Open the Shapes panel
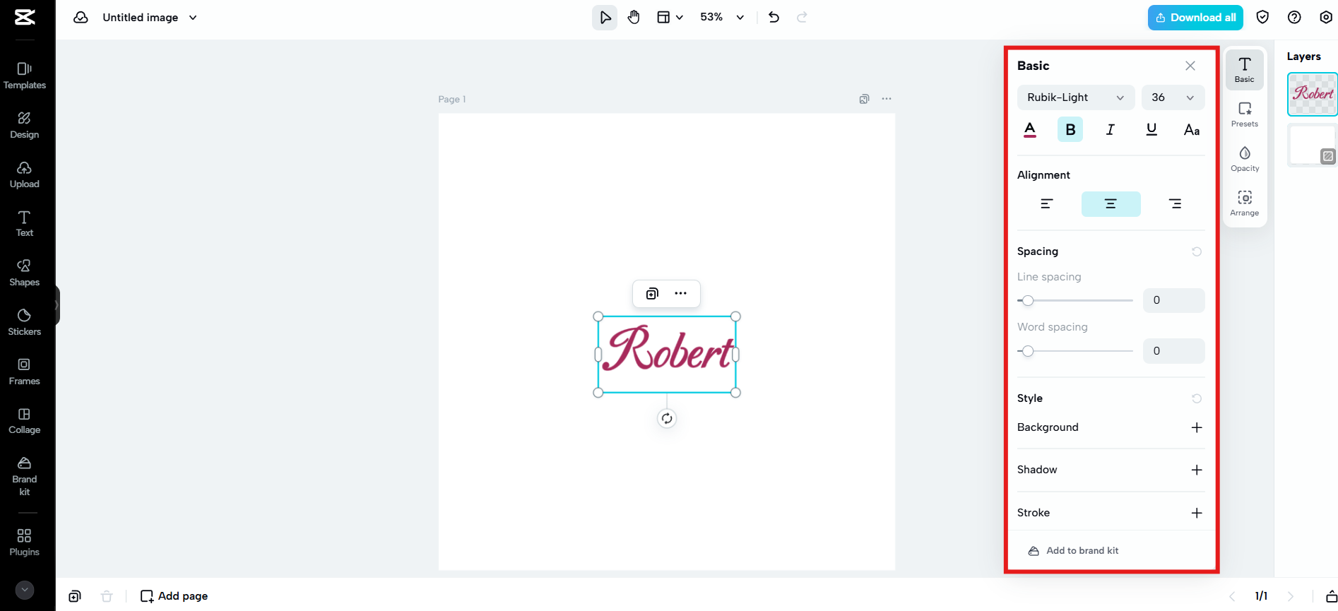Screen dimensions: 1338x611 [25, 273]
